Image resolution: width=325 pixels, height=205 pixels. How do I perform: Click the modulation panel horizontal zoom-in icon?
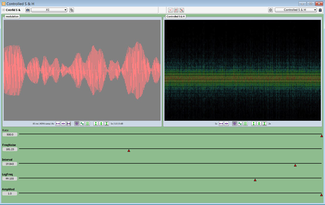pos(58,124)
